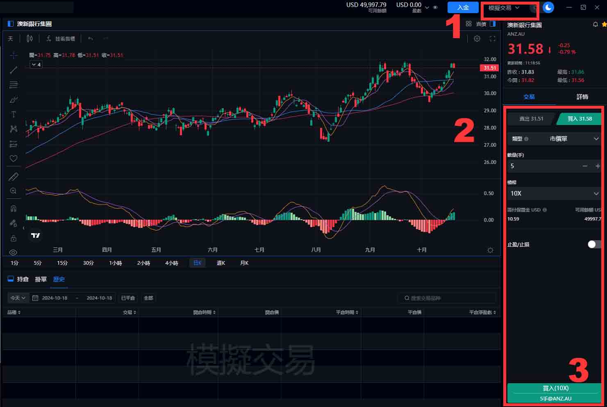Screen dimensions: 607x407
Task: Open the forecast and measurement tools
Action: click(14, 144)
